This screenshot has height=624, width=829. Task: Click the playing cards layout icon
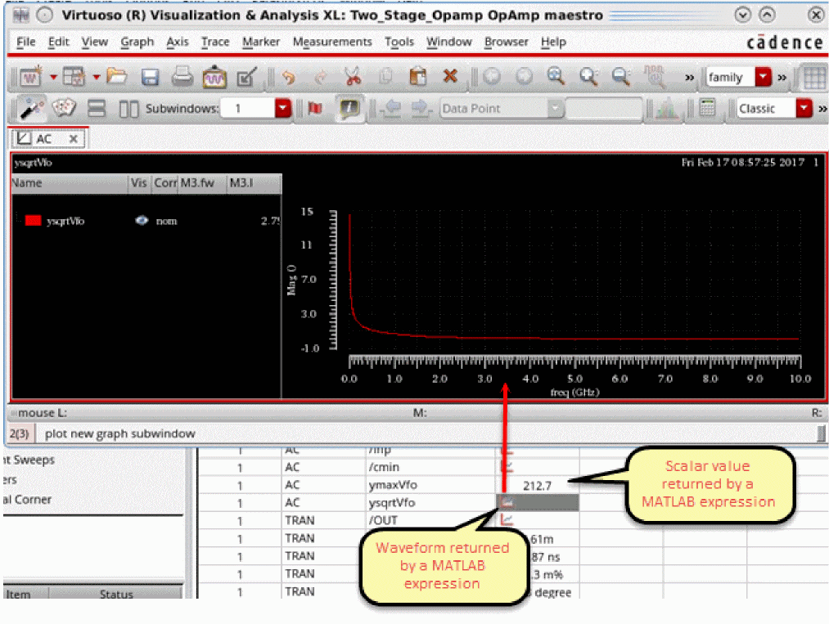click(64, 108)
